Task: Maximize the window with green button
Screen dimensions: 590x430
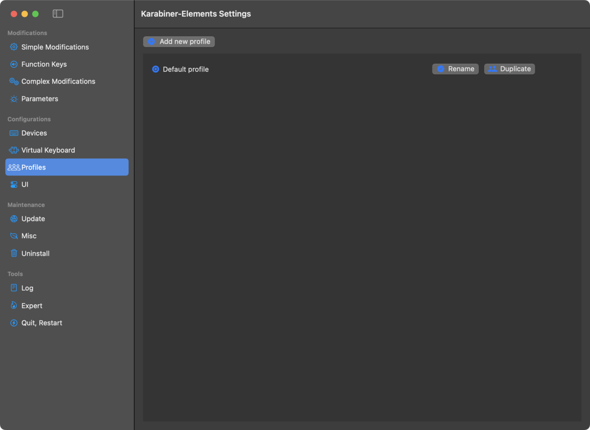Action: click(35, 14)
